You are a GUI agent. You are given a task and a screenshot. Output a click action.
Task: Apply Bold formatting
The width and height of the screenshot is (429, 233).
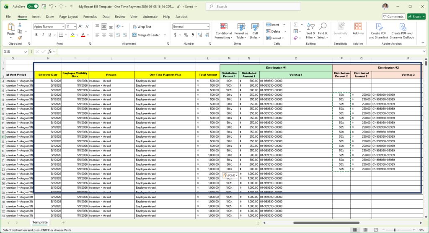36,35
